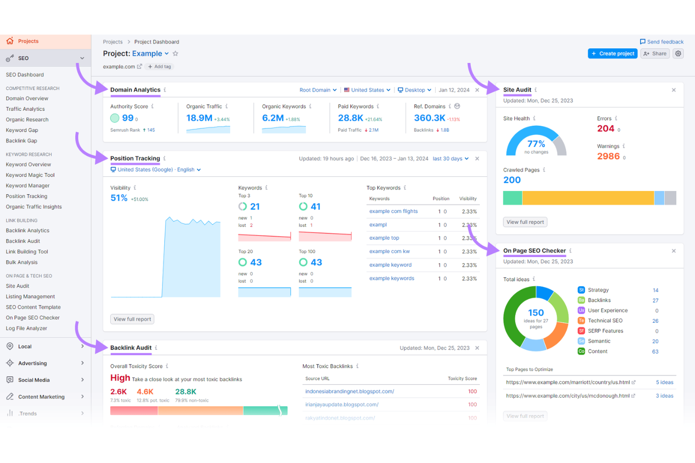Open Listing Management in sidebar

(x=31, y=296)
